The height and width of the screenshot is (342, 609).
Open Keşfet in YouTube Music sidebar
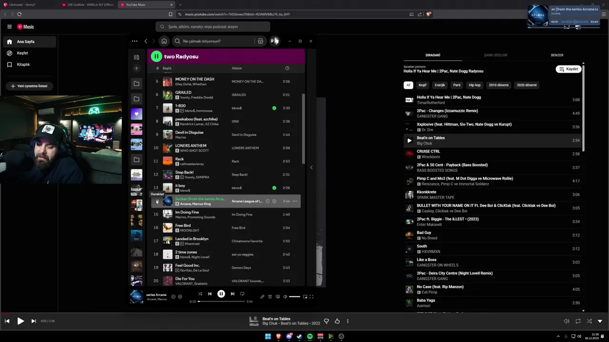(x=29, y=53)
